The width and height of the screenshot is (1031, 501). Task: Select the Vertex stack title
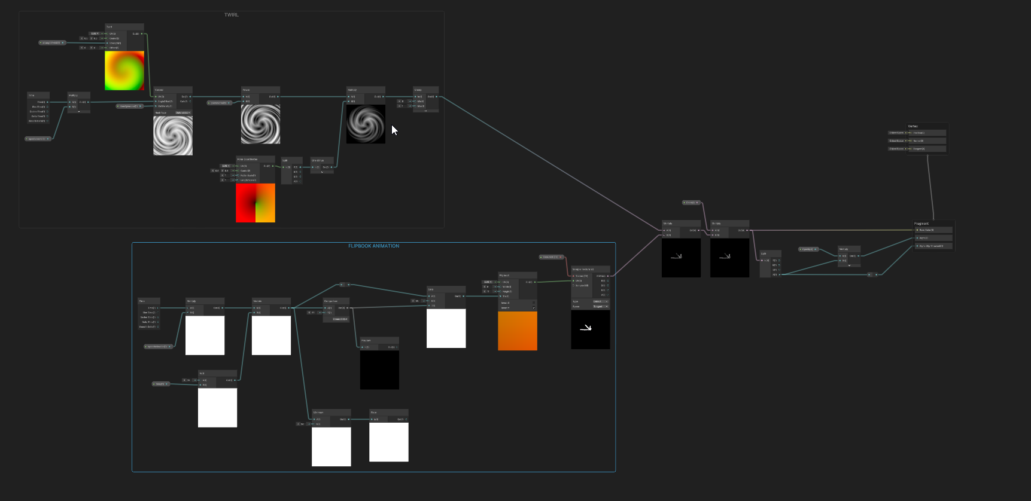click(913, 126)
